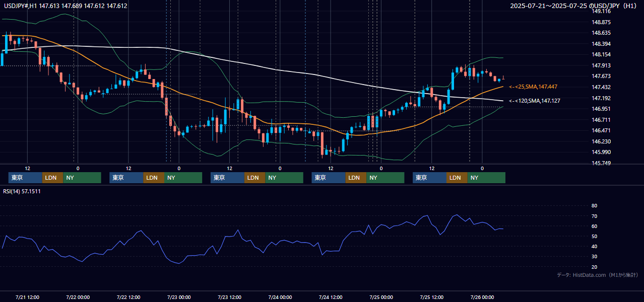Select the 120 SMA 147.127 label
644x302 pixels.
535,101
